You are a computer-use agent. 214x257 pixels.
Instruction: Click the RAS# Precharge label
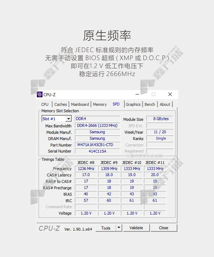tap(57, 188)
